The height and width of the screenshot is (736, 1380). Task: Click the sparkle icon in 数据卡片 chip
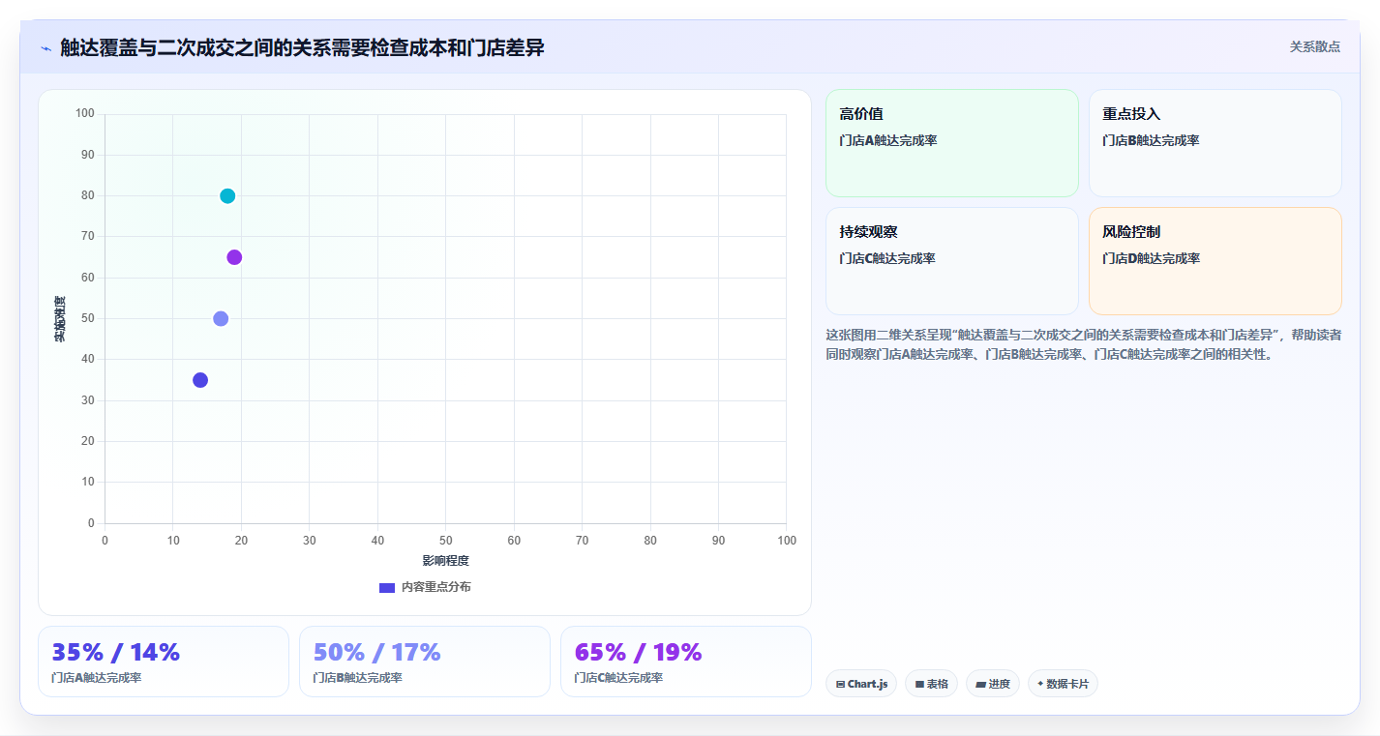coord(1040,684)
